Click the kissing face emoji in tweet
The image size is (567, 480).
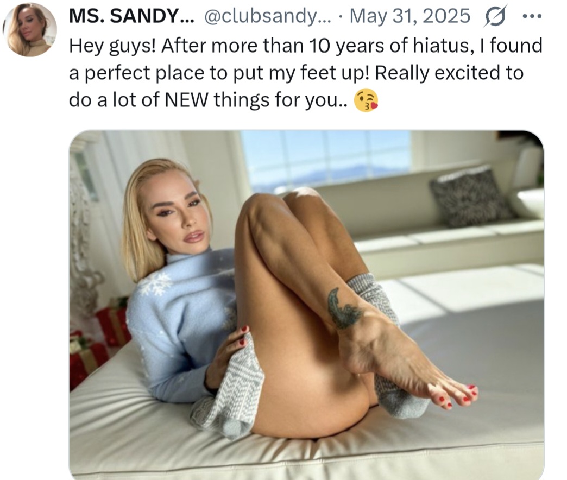pyautogui.click(x=366, y=100)
